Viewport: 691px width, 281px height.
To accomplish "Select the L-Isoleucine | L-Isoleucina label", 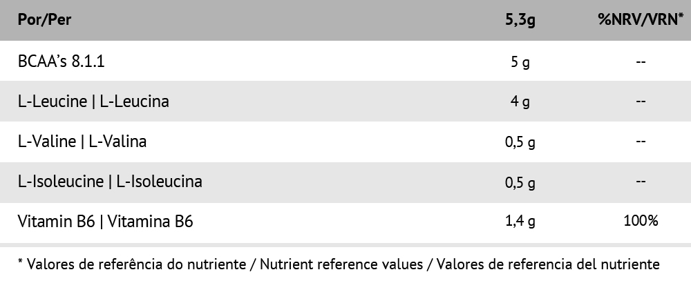I will pos(110,182).
